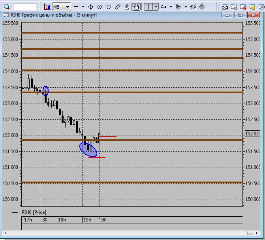Viewport: 265px width, 240px height.
Task: Expand the line tool dropdown arrow
Action: (x=156, y=7)
